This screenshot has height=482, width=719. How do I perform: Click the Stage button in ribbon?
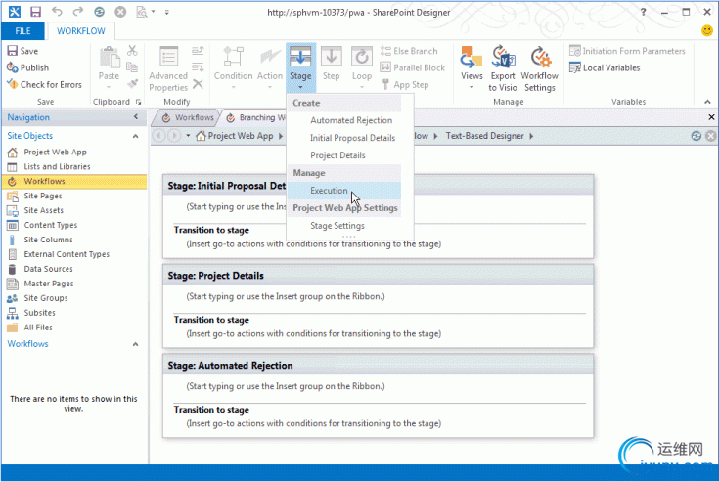tap(300, 67)
